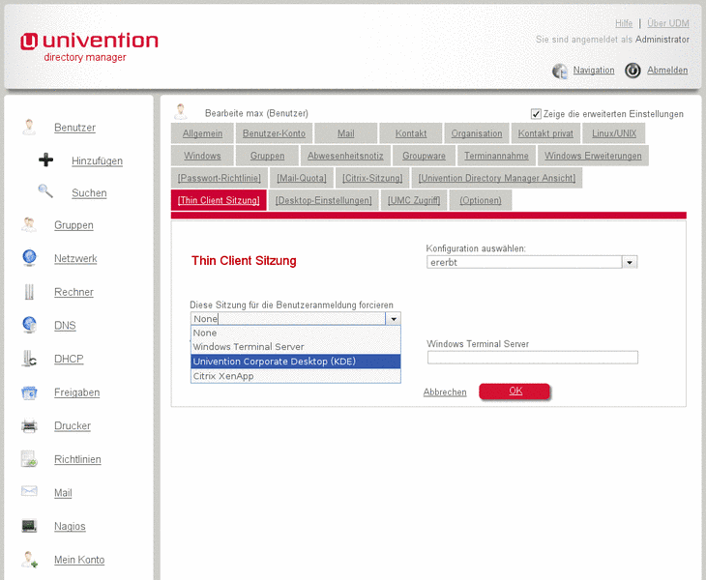Open the 'Konfiguration auswählen' dropdown arrow
The height and width of the screenshot is (580, 706).
point(630,262)
